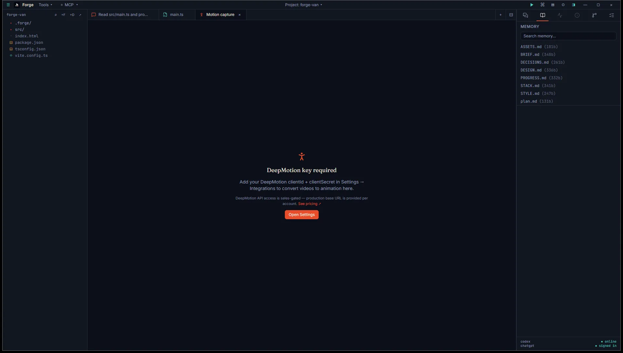Search files in the forge-van explorer

pos(56,15)
